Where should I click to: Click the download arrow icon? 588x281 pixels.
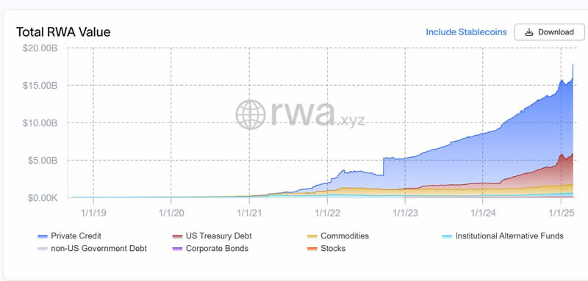(x=529, y=32)
